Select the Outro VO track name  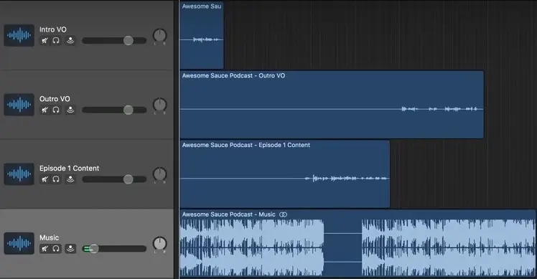tap(55, 99)
